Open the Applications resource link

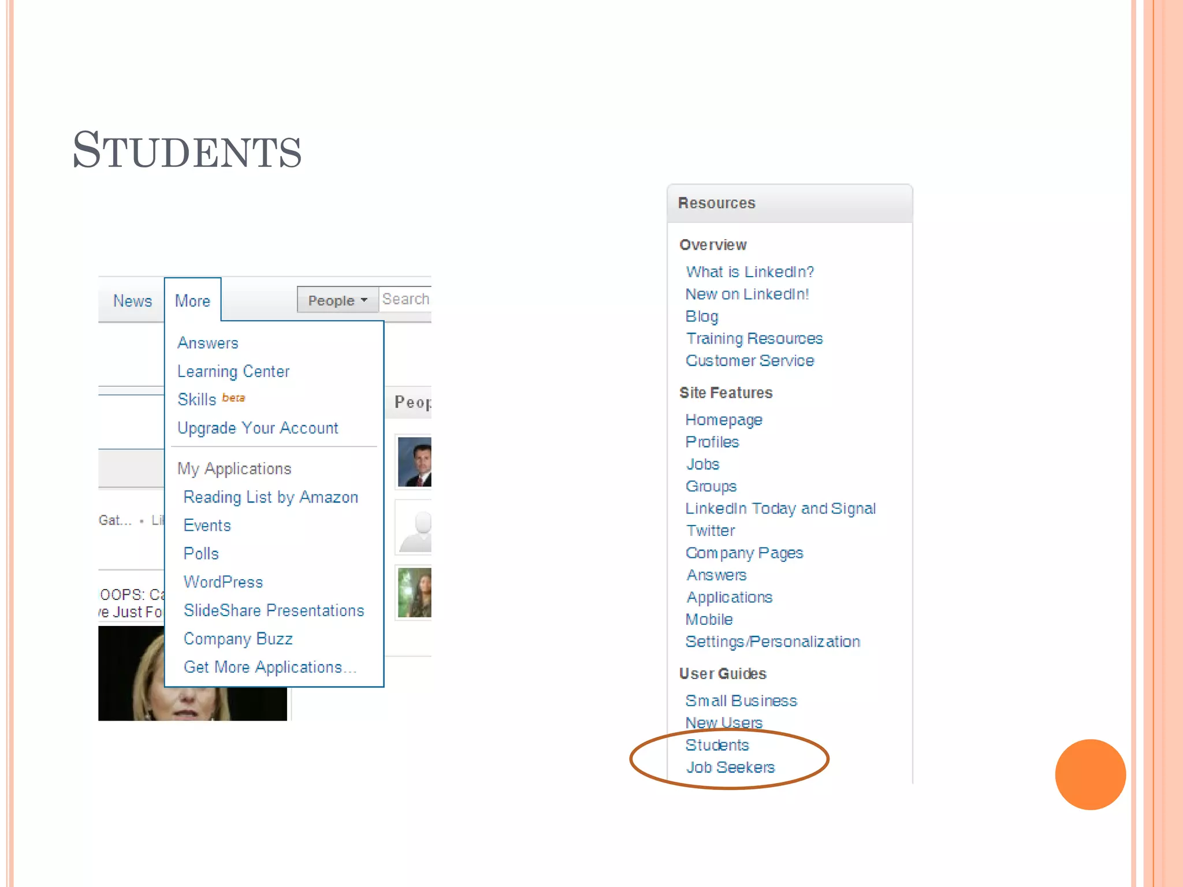(x=730, y=597)
